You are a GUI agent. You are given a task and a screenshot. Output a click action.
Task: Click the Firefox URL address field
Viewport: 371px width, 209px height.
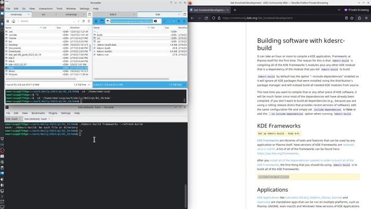(282, 18)
